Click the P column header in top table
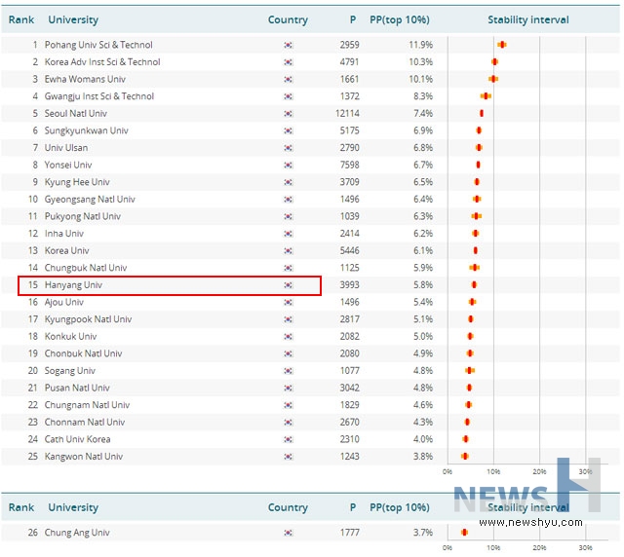 click(x=353, y=19)
